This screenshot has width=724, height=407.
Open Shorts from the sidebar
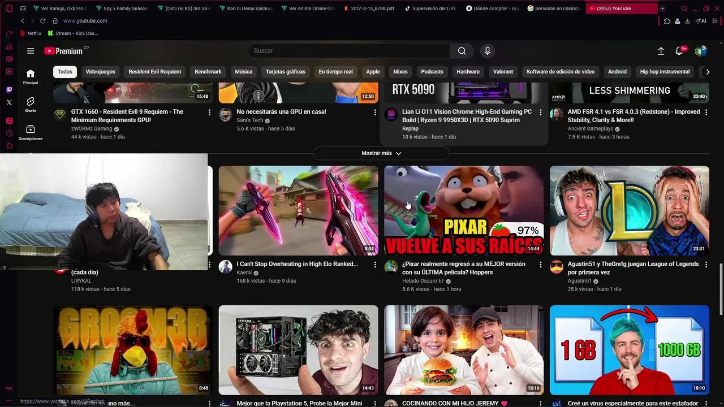click(x=31, y=104)
